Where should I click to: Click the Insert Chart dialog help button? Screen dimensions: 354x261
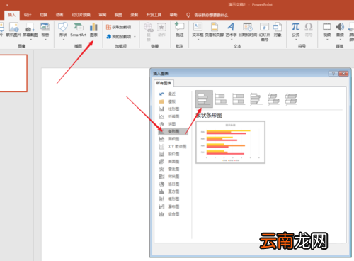coord(333,74)
